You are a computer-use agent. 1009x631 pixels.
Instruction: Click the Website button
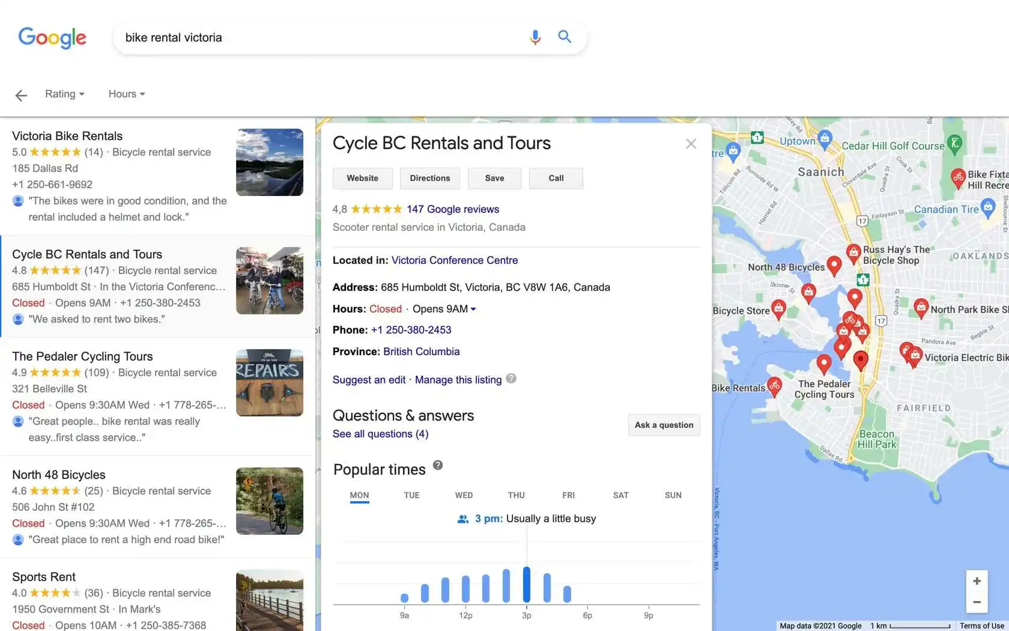click(363, 178)
